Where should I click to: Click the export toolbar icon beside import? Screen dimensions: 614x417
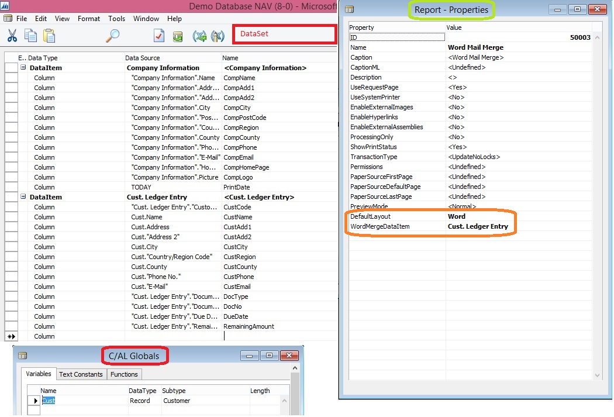[217, 36]
